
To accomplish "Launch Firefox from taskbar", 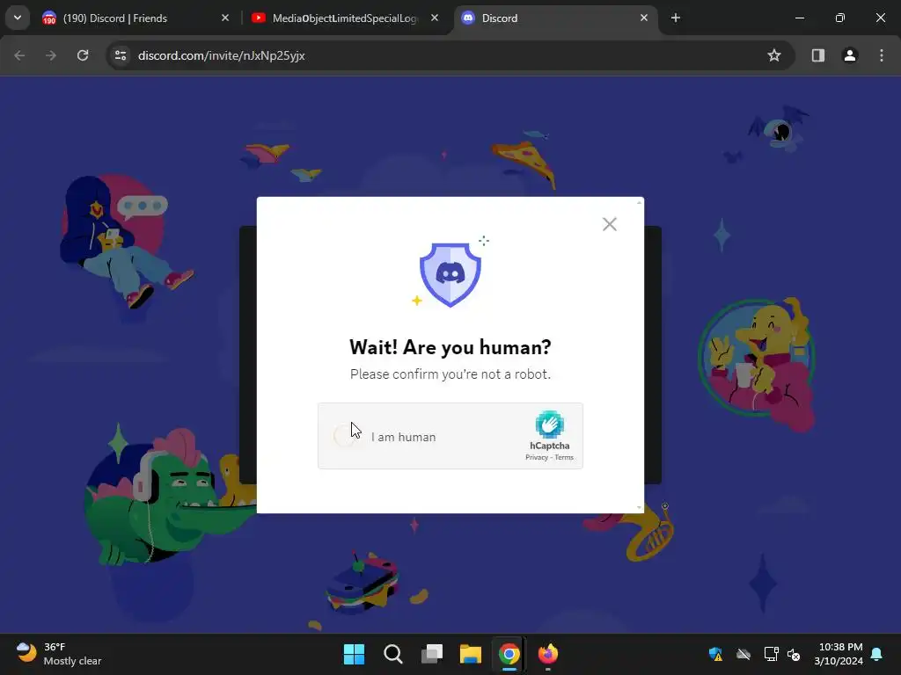I will point(547,654).
